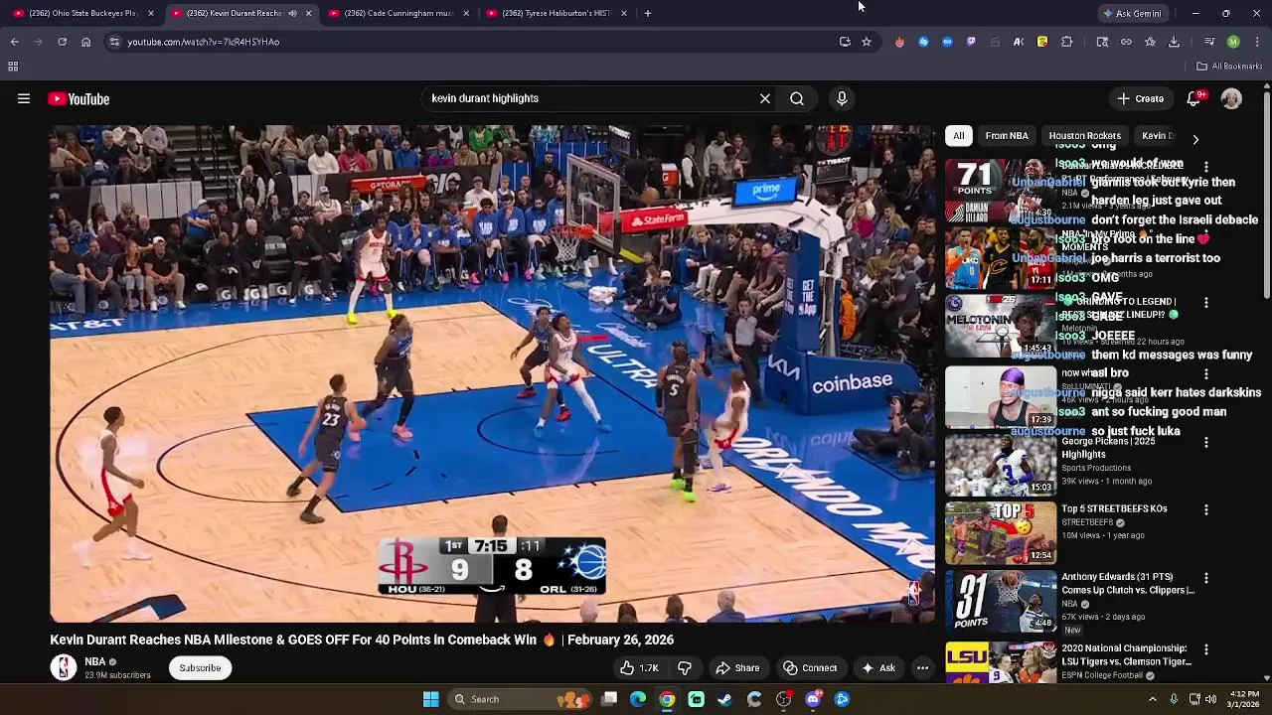
Task: Open a new browser tab
Action: 648,13
